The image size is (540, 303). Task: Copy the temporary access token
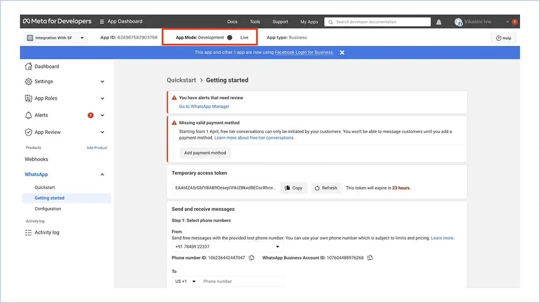pos(294,188)
